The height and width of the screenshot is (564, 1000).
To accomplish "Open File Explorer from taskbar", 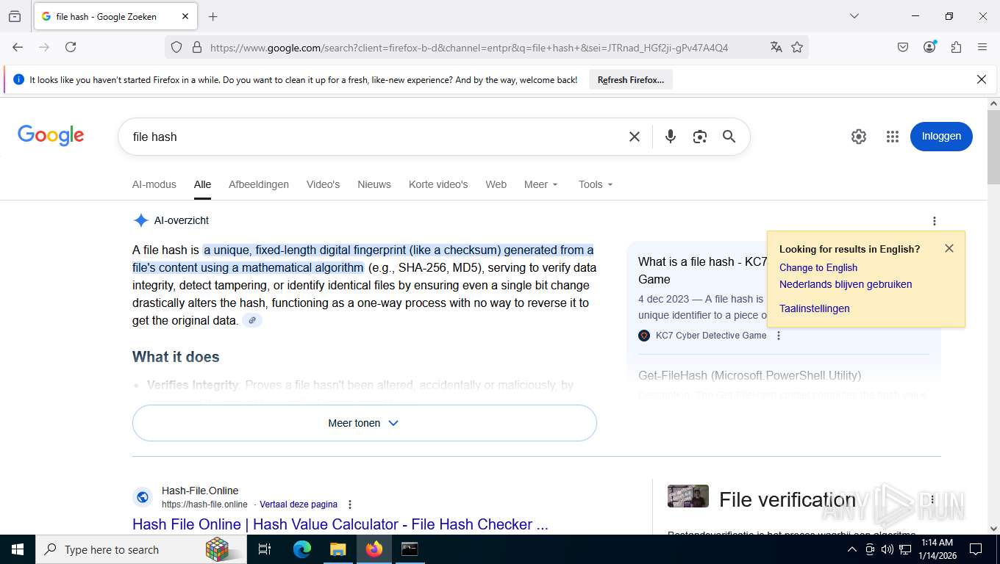I will 337,549.
